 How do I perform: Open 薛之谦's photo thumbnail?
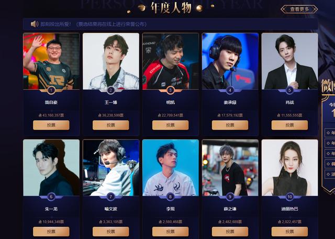pos(230,168)
